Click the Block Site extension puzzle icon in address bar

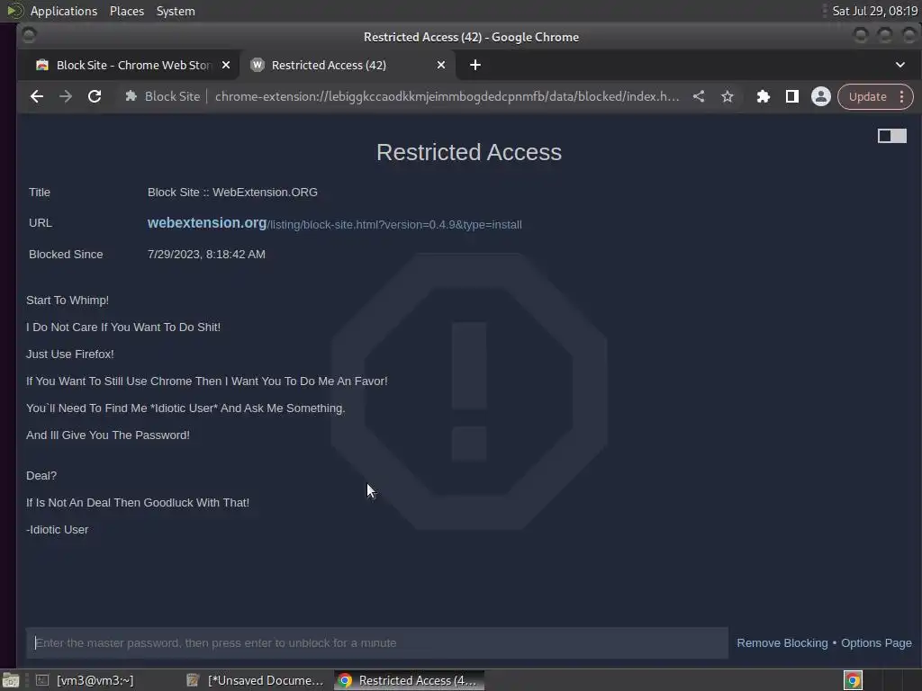[x=131, y=96]
